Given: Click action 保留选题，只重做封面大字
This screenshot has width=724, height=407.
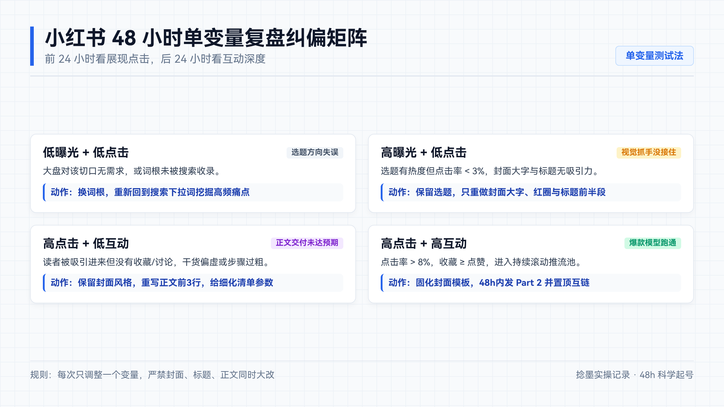Looking at the screenshot, I should (470, 192).
